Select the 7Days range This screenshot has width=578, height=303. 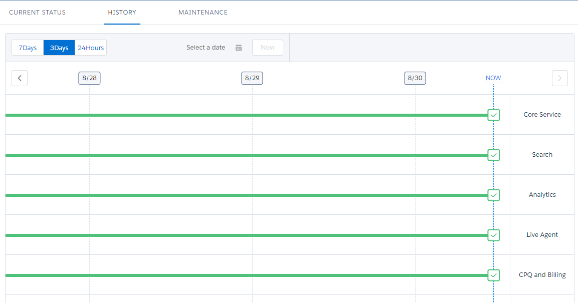[28, 48]
